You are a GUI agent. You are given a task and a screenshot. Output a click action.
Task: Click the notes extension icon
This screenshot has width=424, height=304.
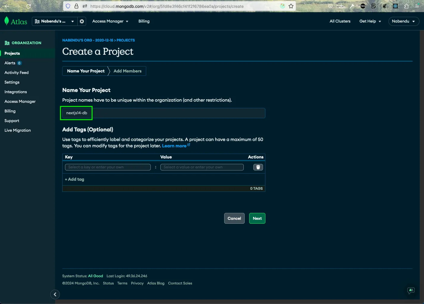click(x=374, y=6)
